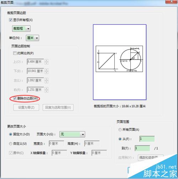
Task: Click the Y 轴偏移量 input field
Action: pyautogui.click(x=99, y=153)
